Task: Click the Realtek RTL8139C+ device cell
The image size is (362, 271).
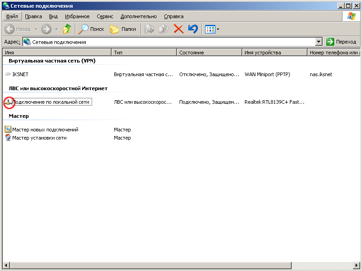Action: coord(274,102)
